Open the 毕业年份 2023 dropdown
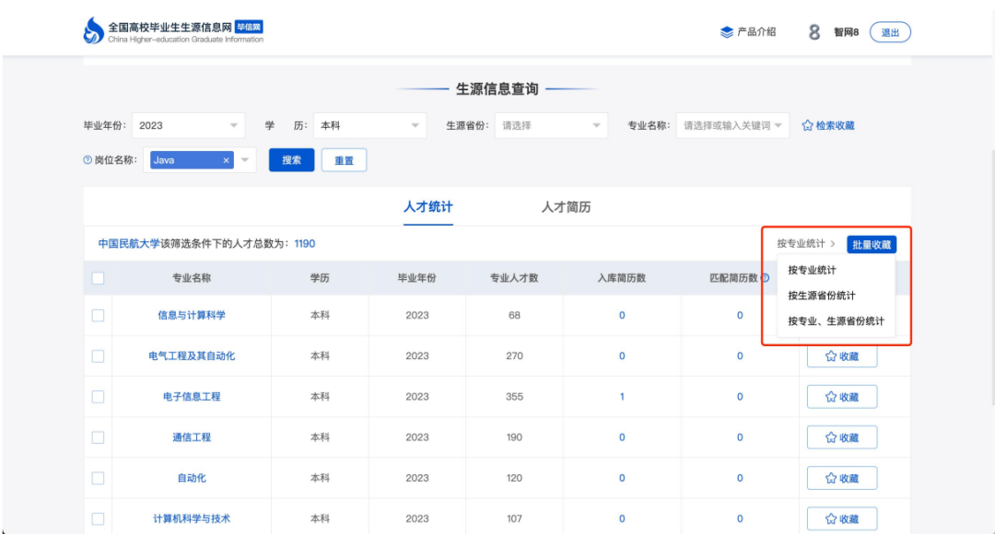995x534 pixels. (x=189, y=125)
